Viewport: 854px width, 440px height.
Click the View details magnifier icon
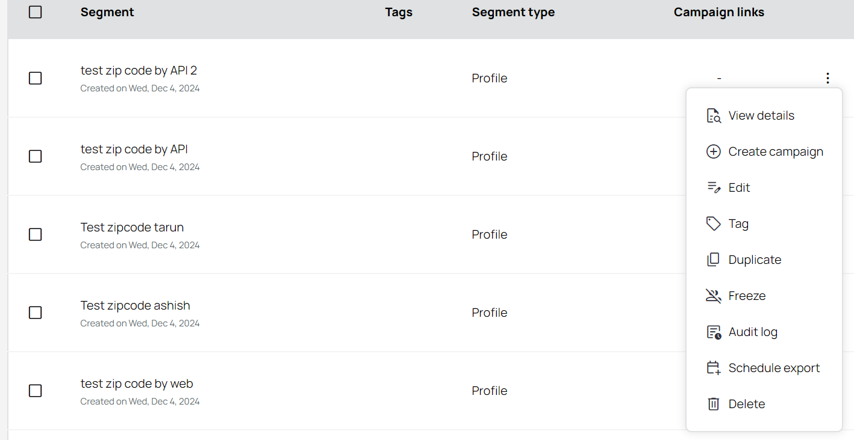(x=714, y=116)
